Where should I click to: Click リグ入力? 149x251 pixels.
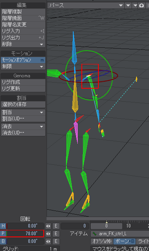coord(23,31)
